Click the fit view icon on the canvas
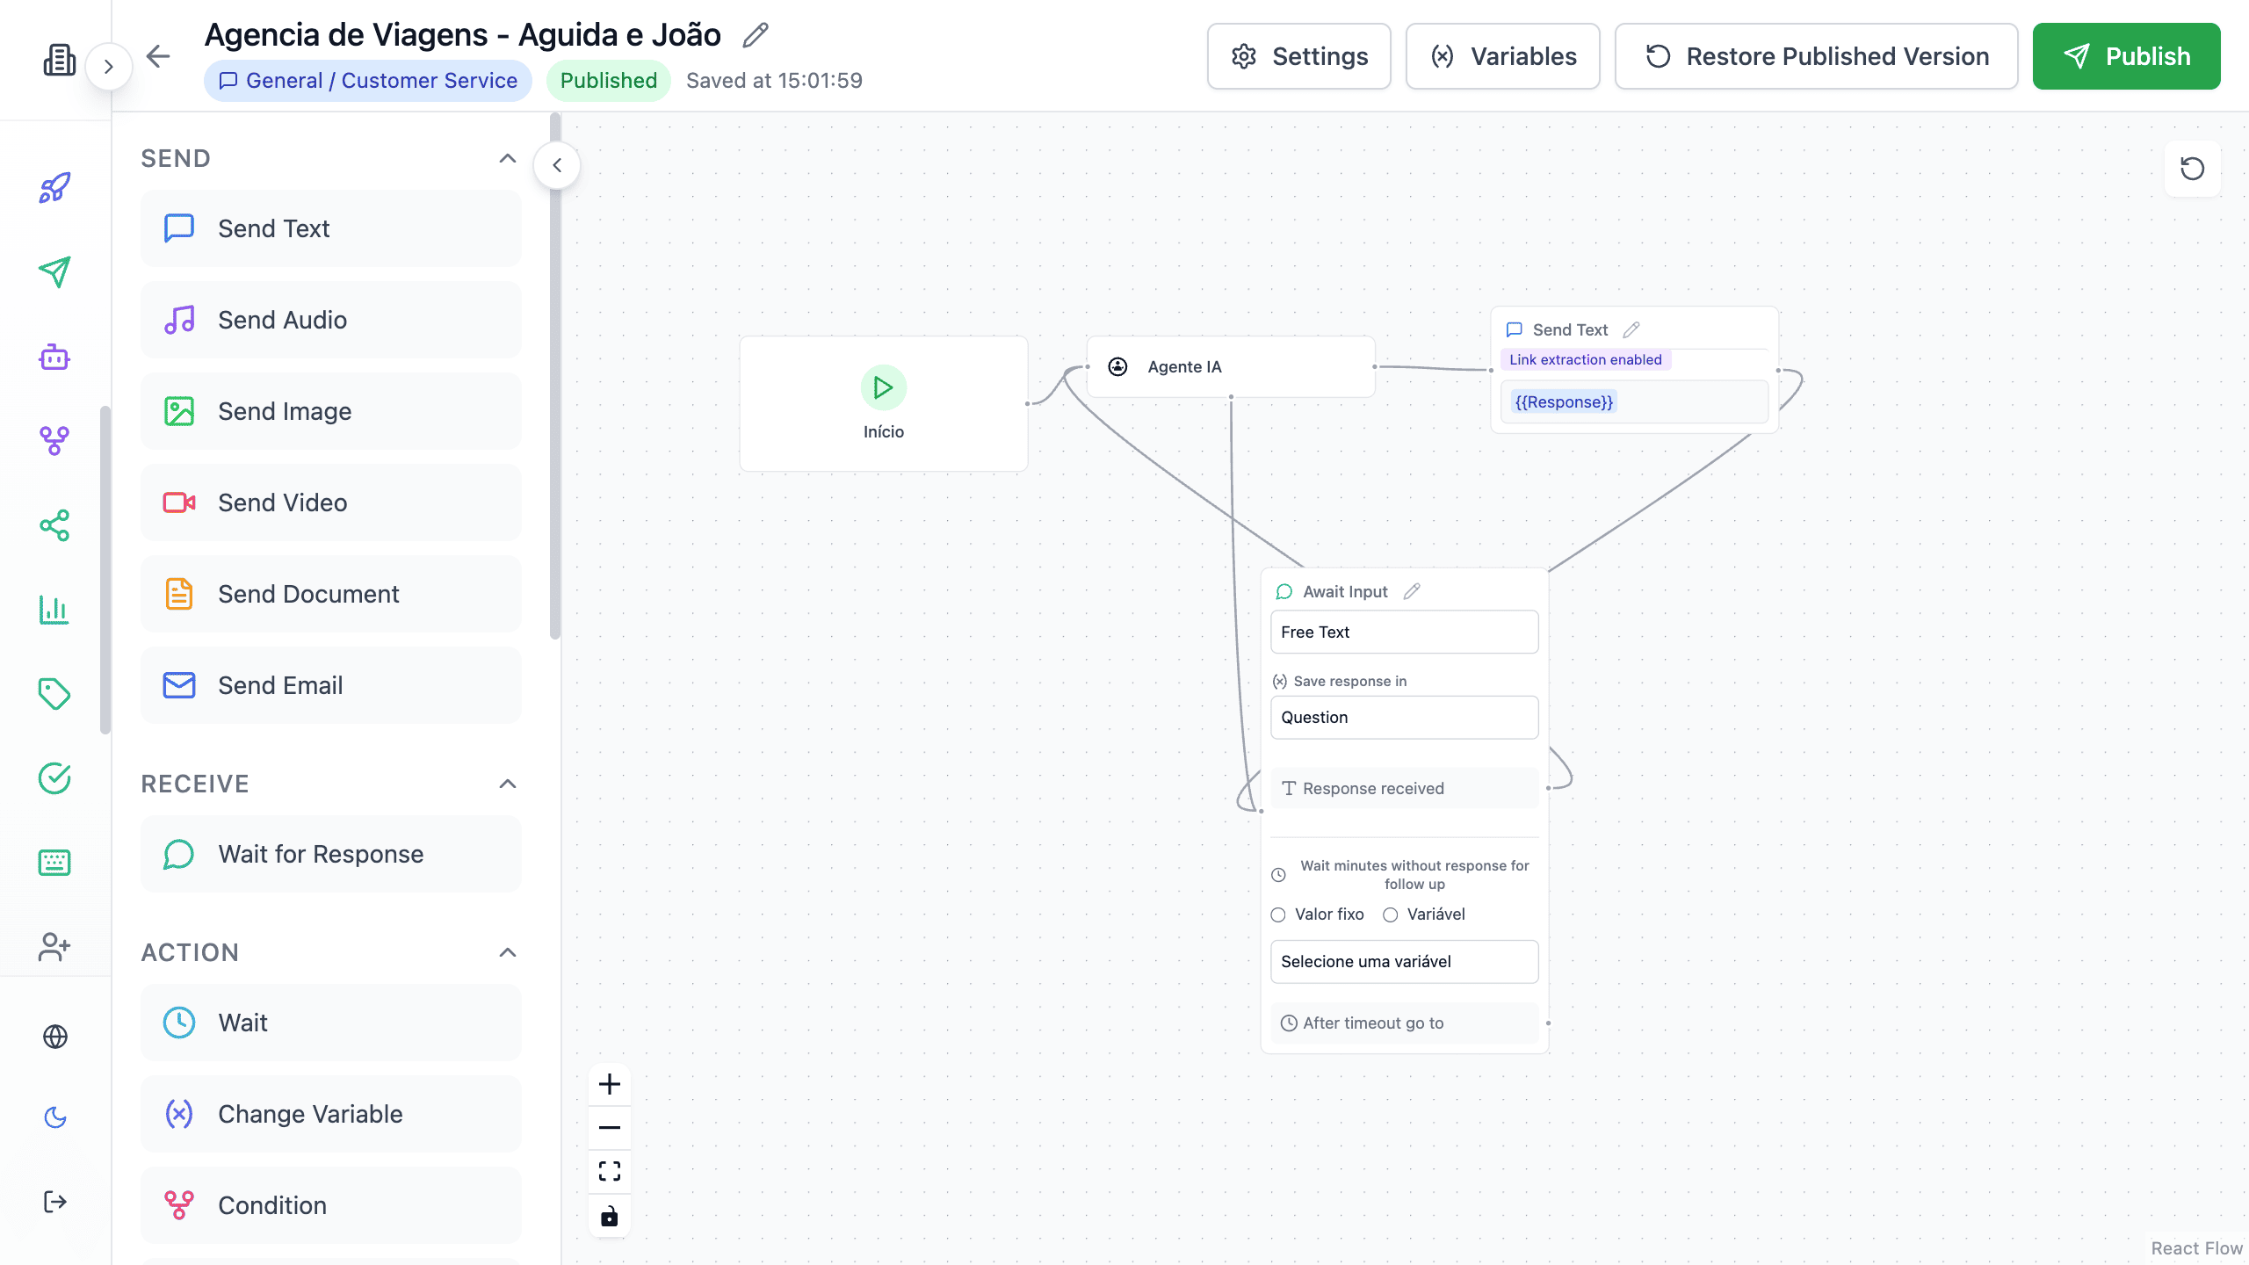This screenshot has height=1265, width=2249. pos(609,1172)
